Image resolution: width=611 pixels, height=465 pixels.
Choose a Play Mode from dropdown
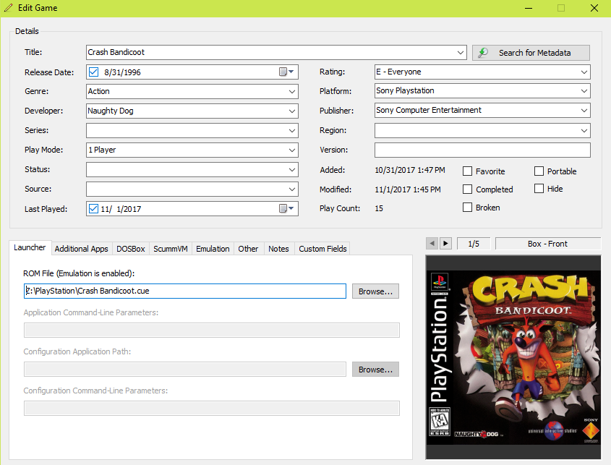tap(292, 150)
